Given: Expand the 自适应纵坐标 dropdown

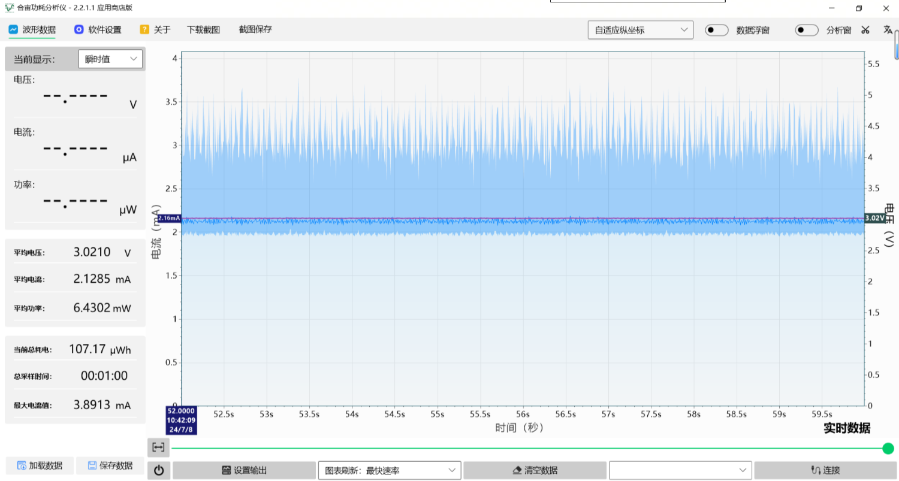Looking at the screenshot, I should point(640,30).
